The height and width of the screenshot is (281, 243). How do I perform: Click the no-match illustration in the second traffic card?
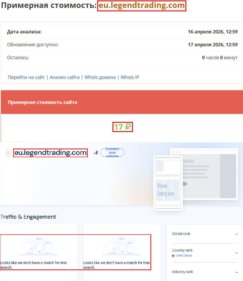(122, 246)
